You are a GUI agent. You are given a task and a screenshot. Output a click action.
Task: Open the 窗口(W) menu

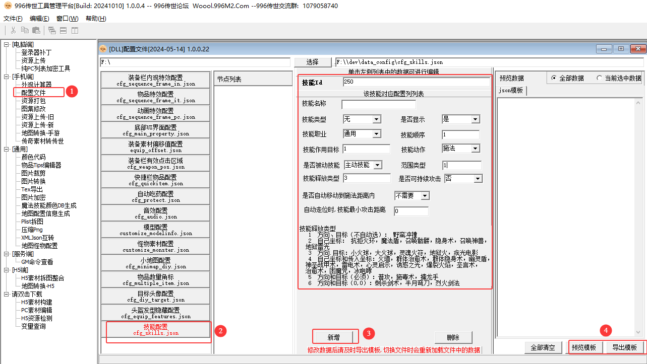click(67, 18)
